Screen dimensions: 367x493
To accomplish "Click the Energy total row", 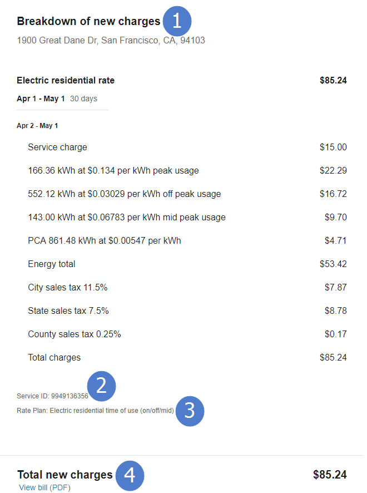I will point(51,264).
